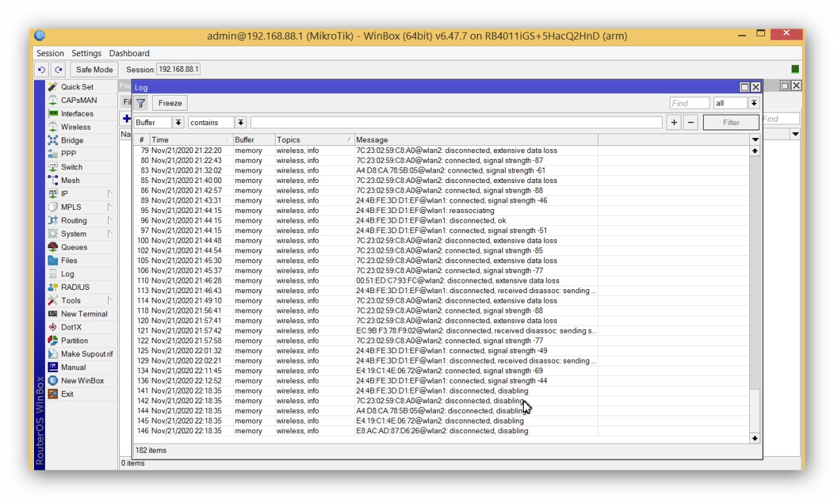Click the Undo arrow in toolbar

point(42,70)
